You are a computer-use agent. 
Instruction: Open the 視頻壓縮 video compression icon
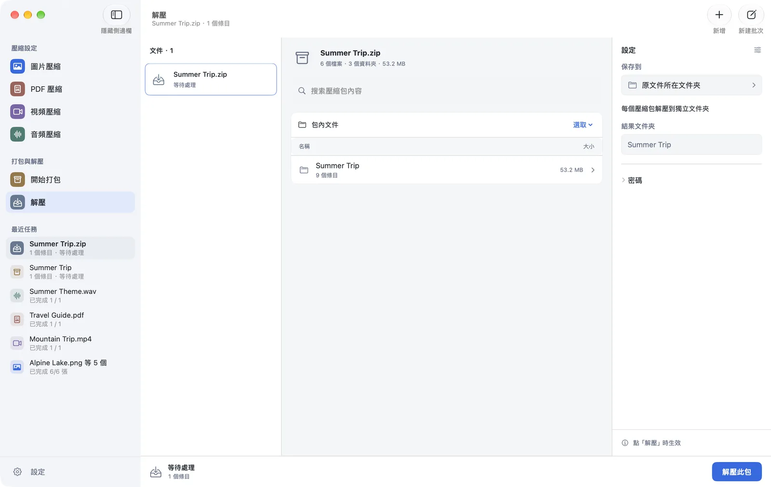[18, 112]
